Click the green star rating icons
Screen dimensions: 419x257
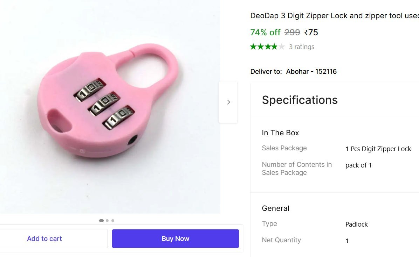click(263, 47)
